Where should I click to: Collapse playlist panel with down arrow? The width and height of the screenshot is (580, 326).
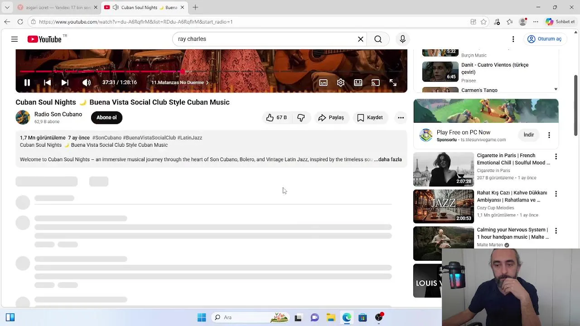556,89
